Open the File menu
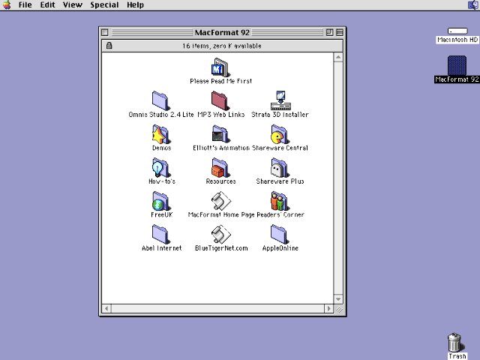 (25, 5)
